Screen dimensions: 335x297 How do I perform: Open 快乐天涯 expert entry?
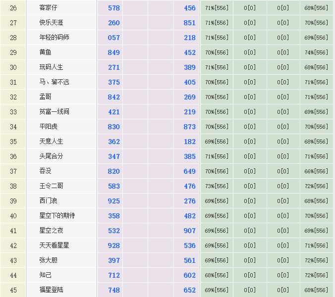[51, 23]
